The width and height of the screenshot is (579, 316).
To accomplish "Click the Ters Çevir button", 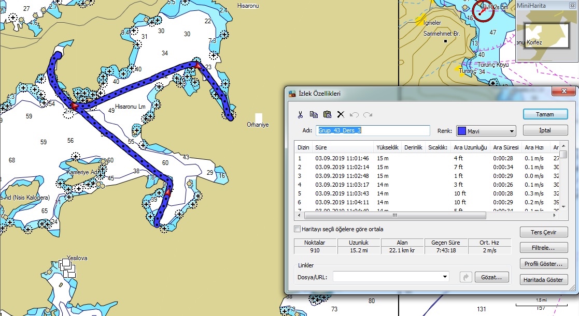I will pos(544,232).
